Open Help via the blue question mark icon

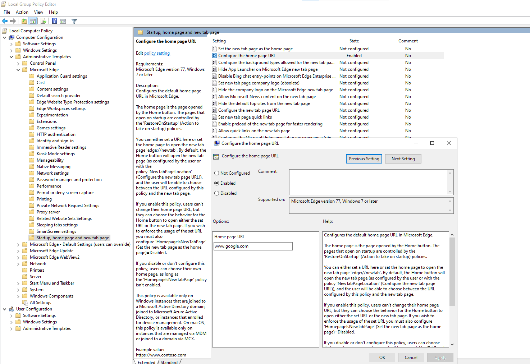[54, 21]
